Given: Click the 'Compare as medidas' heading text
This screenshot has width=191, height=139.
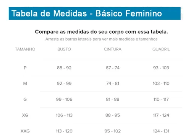Looking at the screenshot, I should 101,32.
